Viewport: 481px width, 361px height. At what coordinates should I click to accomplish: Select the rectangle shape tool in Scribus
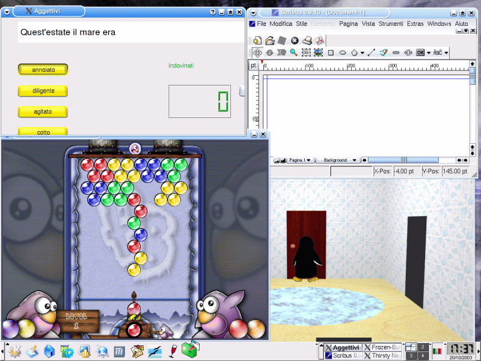[331, 53]
